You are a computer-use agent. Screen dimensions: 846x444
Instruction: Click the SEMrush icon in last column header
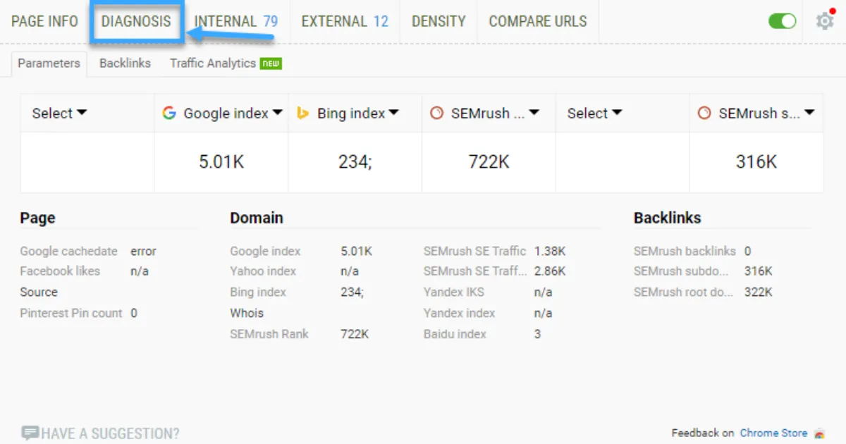[704, 113]
